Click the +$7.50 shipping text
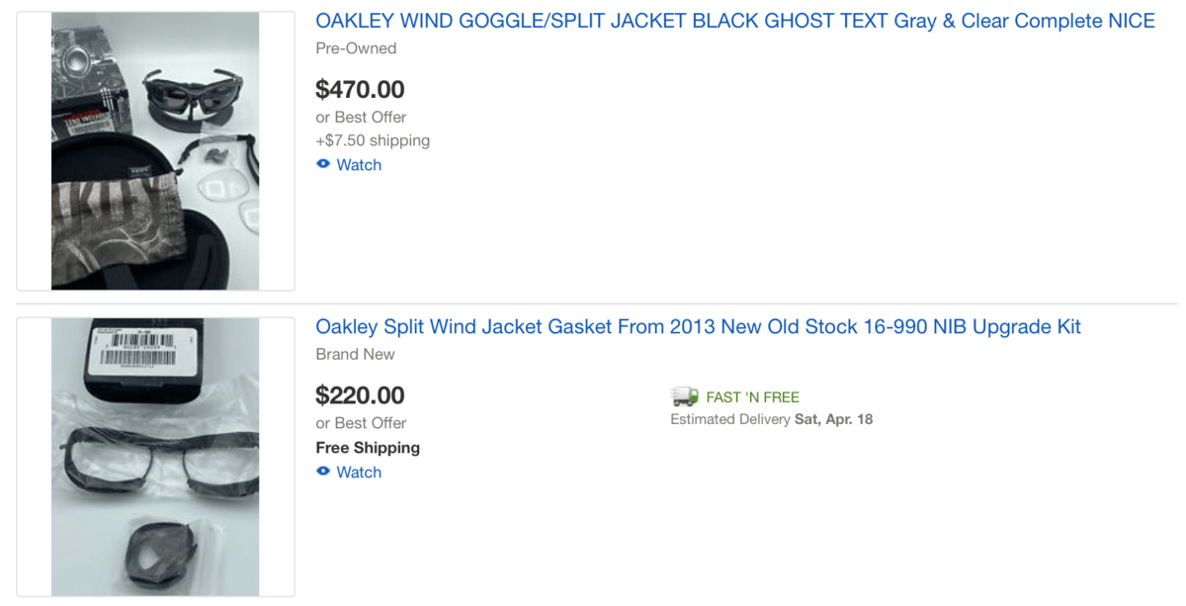Image resolution: width=1186 pixels, height=606 pixels. [373, 140]
